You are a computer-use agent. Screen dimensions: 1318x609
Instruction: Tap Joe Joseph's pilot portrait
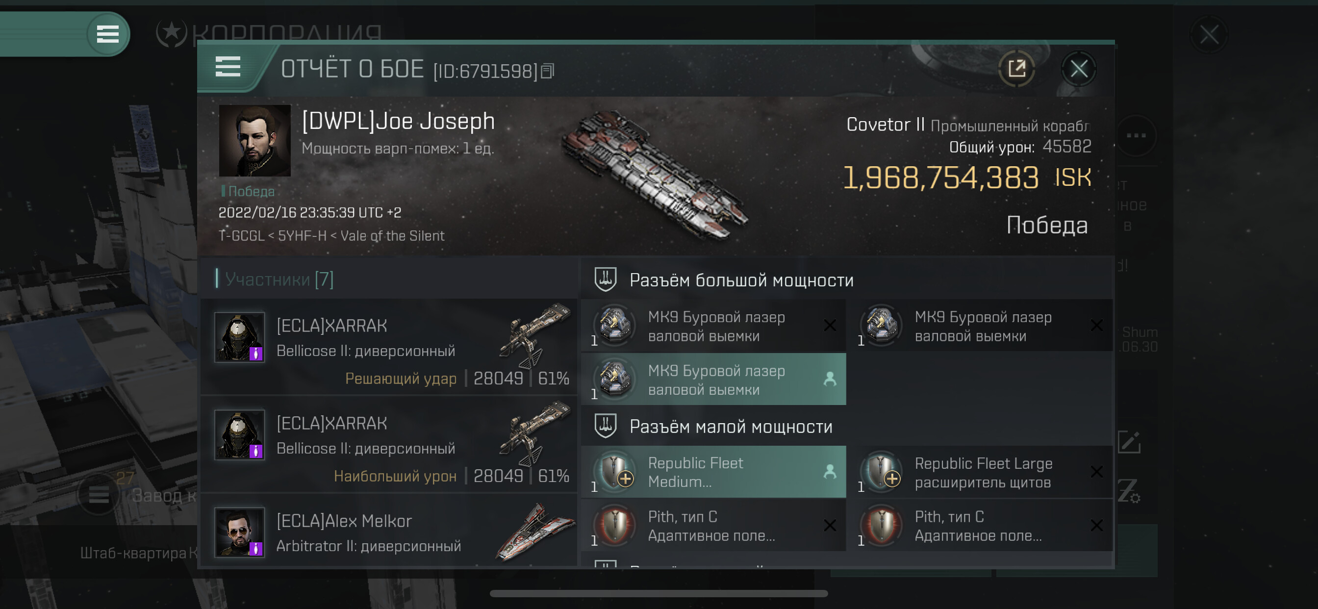click(x=254, y=141)
